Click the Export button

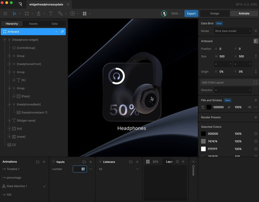coord(191,13)
